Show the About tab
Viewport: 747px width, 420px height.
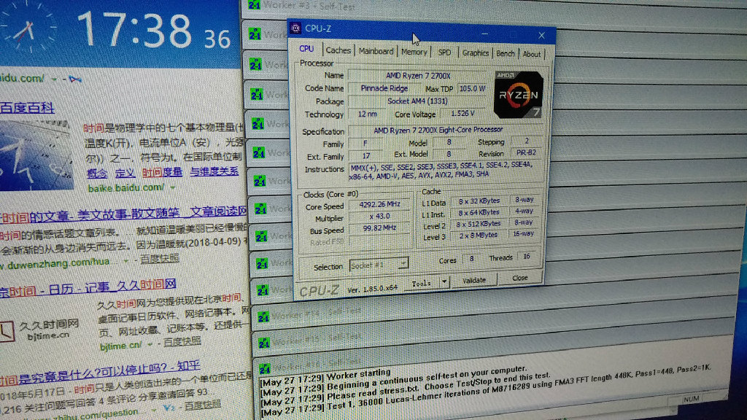pos(532,54)
